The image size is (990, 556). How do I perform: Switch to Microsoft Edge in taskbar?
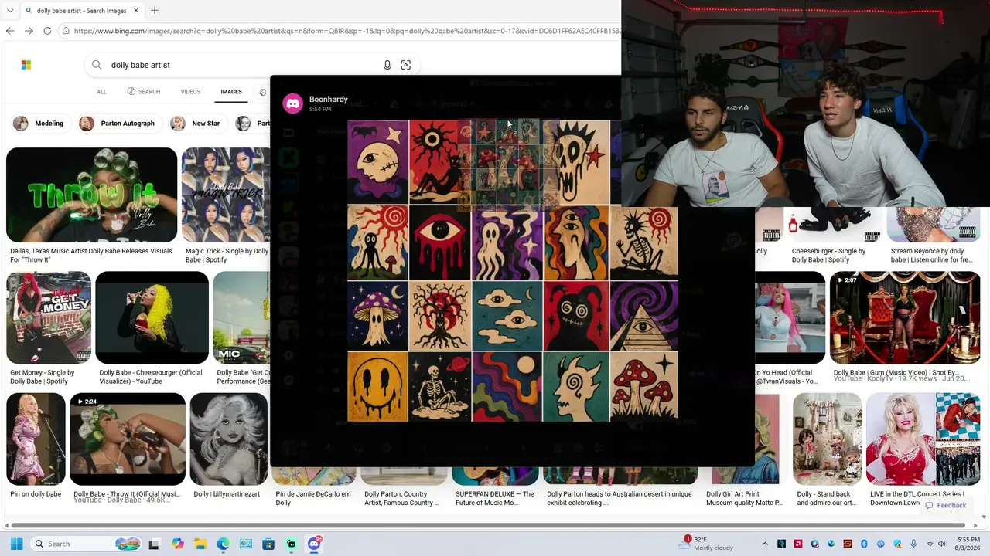(x=223, y=544)
